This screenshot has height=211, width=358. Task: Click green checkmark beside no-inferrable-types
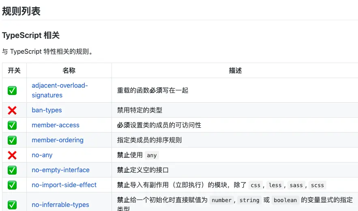click(x=12, y=205)
